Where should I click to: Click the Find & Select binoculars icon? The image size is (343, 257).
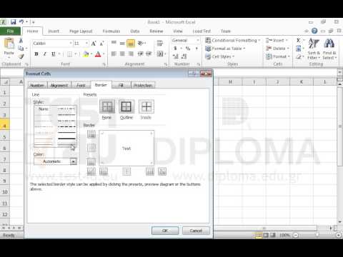[x=329, y=49]
